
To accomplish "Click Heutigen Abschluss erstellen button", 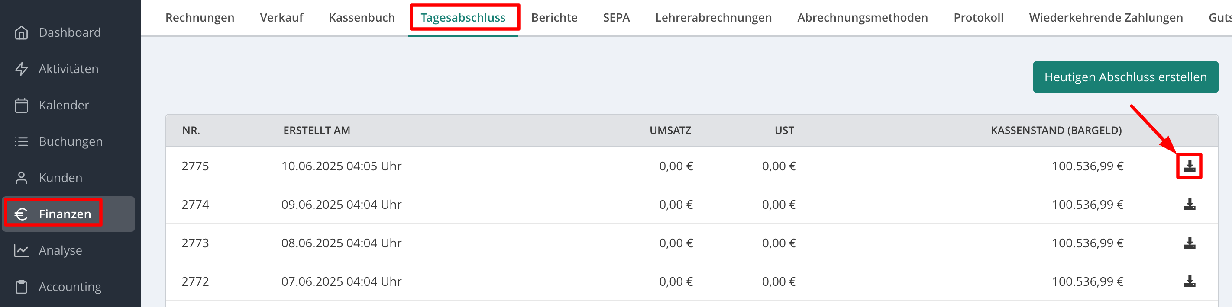I will tap(1125, 77).
